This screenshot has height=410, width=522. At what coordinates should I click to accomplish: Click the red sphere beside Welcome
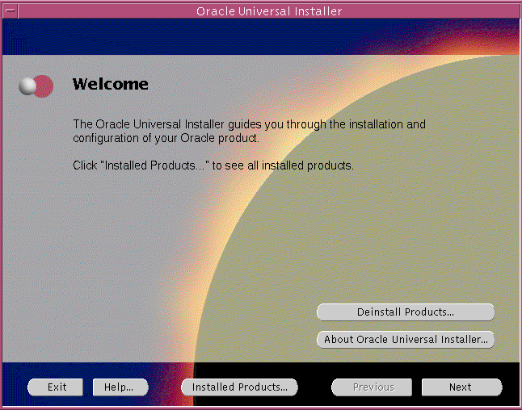44,86
